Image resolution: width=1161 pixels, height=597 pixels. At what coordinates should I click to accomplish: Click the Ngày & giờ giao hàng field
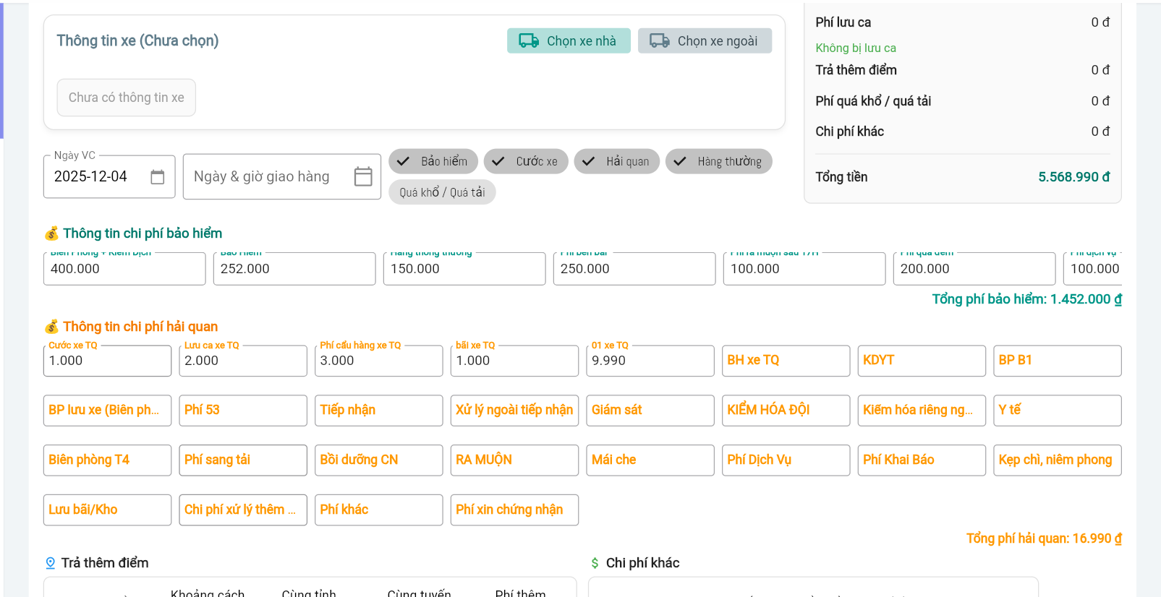[271, 177]
